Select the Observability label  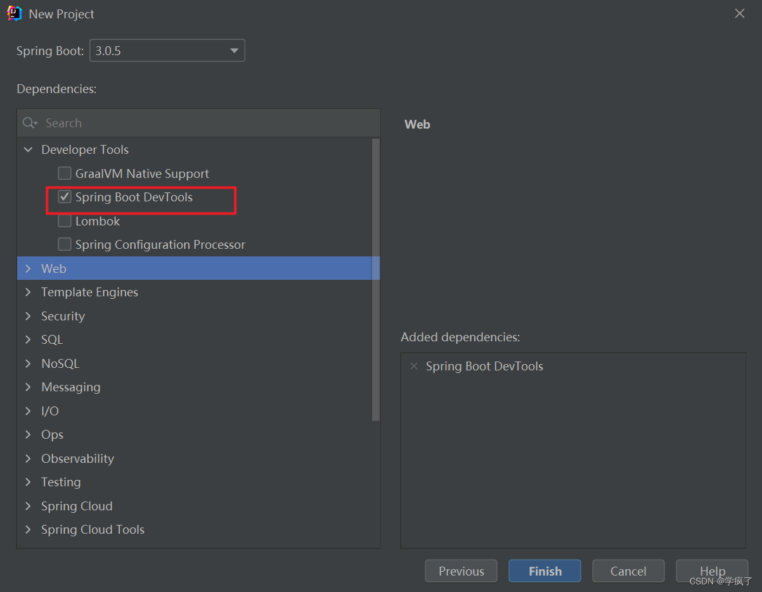pos(77,458)
